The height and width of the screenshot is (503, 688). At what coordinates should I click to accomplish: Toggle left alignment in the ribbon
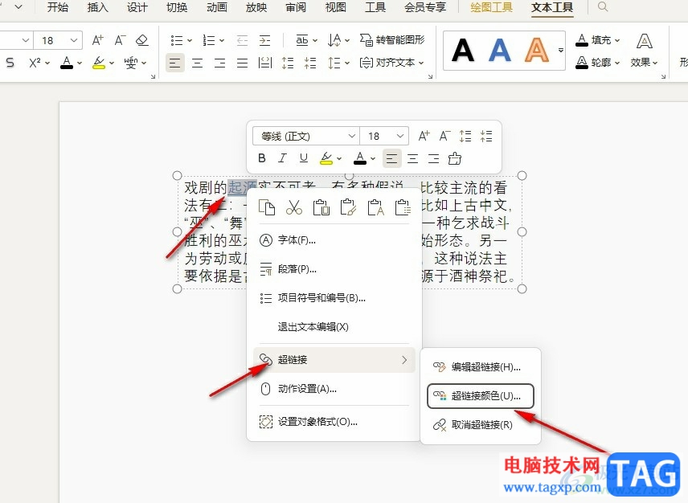[174, 63]
